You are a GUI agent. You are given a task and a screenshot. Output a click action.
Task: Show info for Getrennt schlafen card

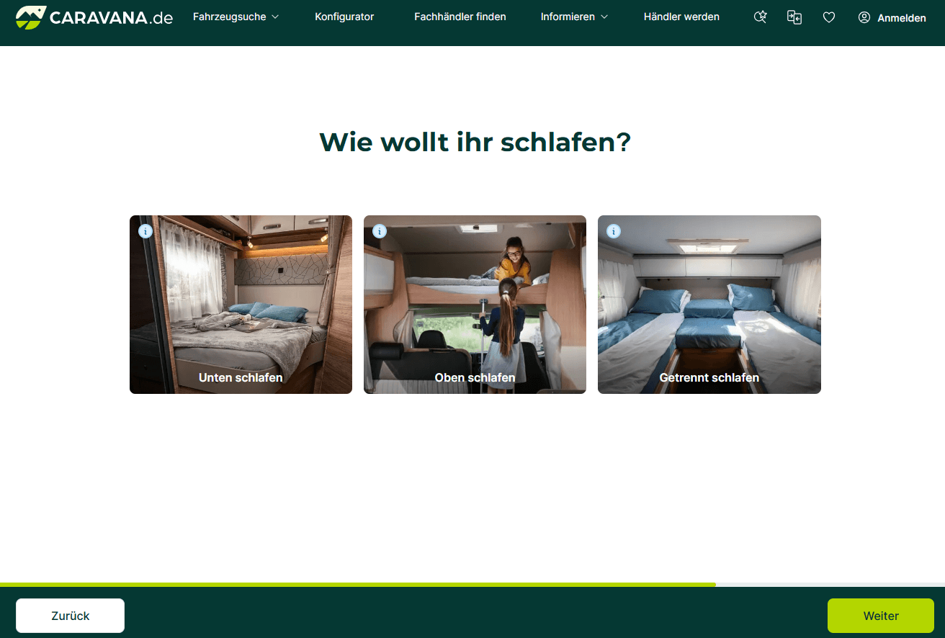614,231
